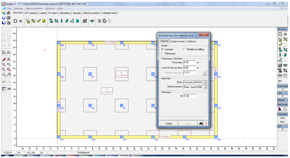Click the zoom out magnifier
Viewport: 290px width, 158px height.
pos(9,65)
